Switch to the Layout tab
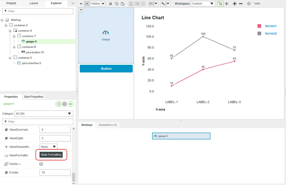This screenshot has width=286, height=185. click(34, 3)
